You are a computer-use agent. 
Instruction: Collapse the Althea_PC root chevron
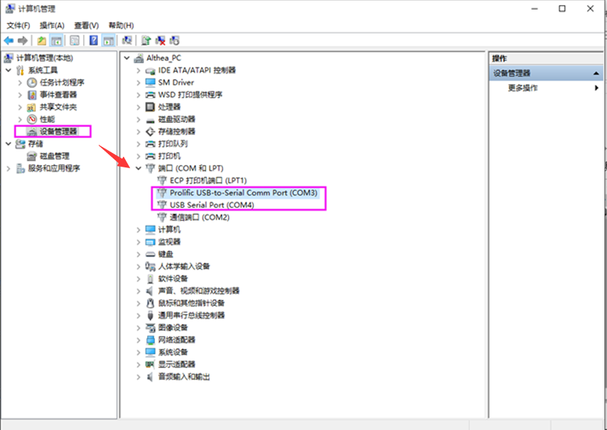(127, 58)
